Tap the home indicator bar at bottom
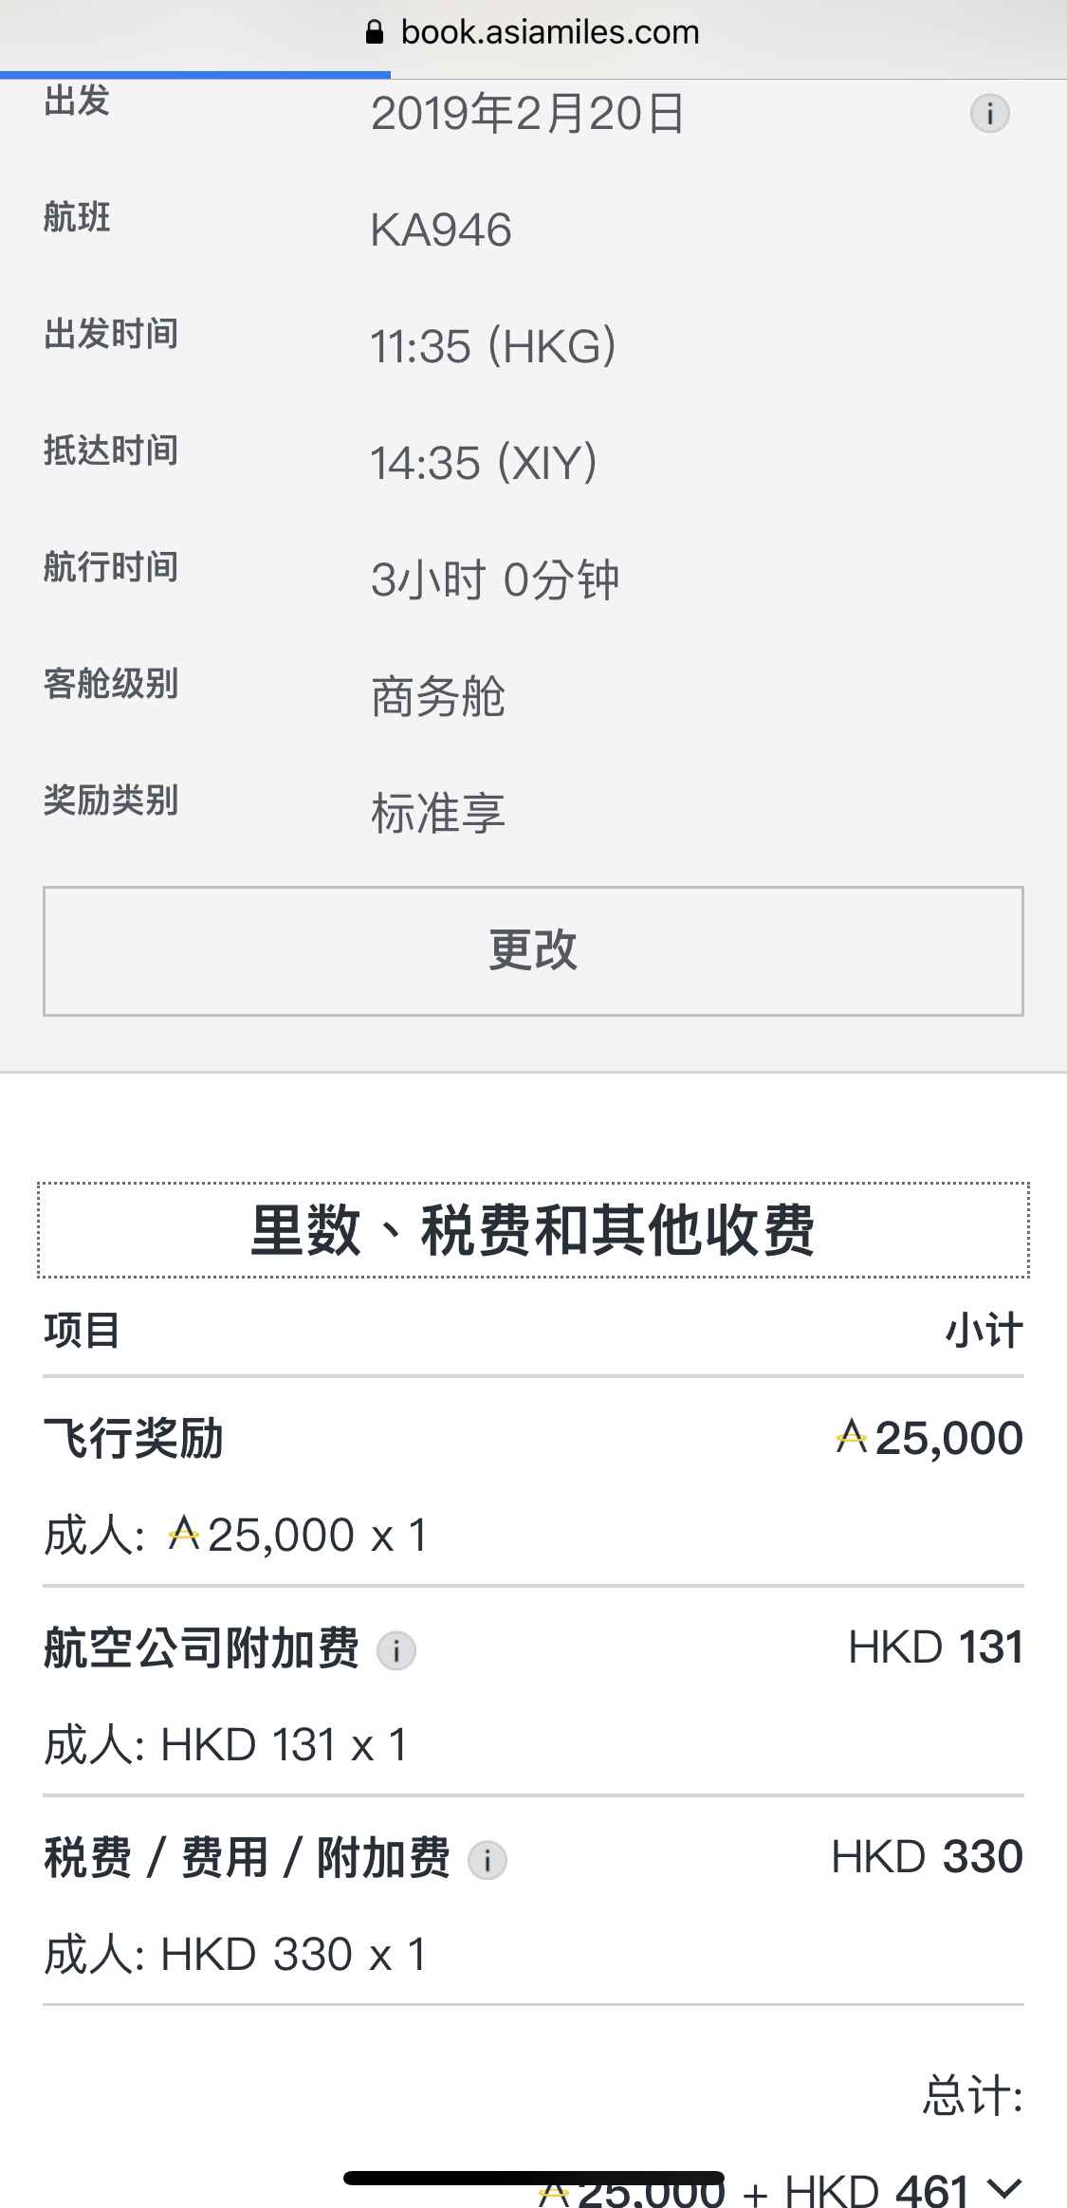The height and width of the screenshot is (2208, 1067). (x=534, y=2177)
